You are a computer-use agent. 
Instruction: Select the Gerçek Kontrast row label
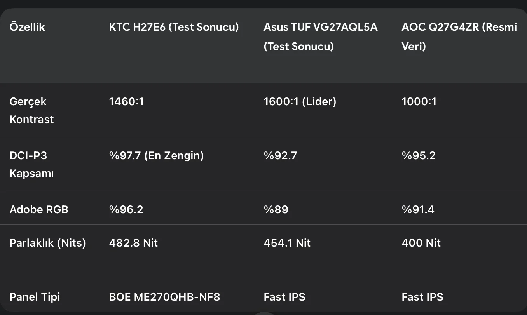(31, 110)
